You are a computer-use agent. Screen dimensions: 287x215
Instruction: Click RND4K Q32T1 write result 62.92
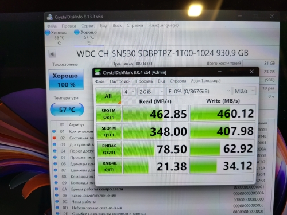point(222,148)
